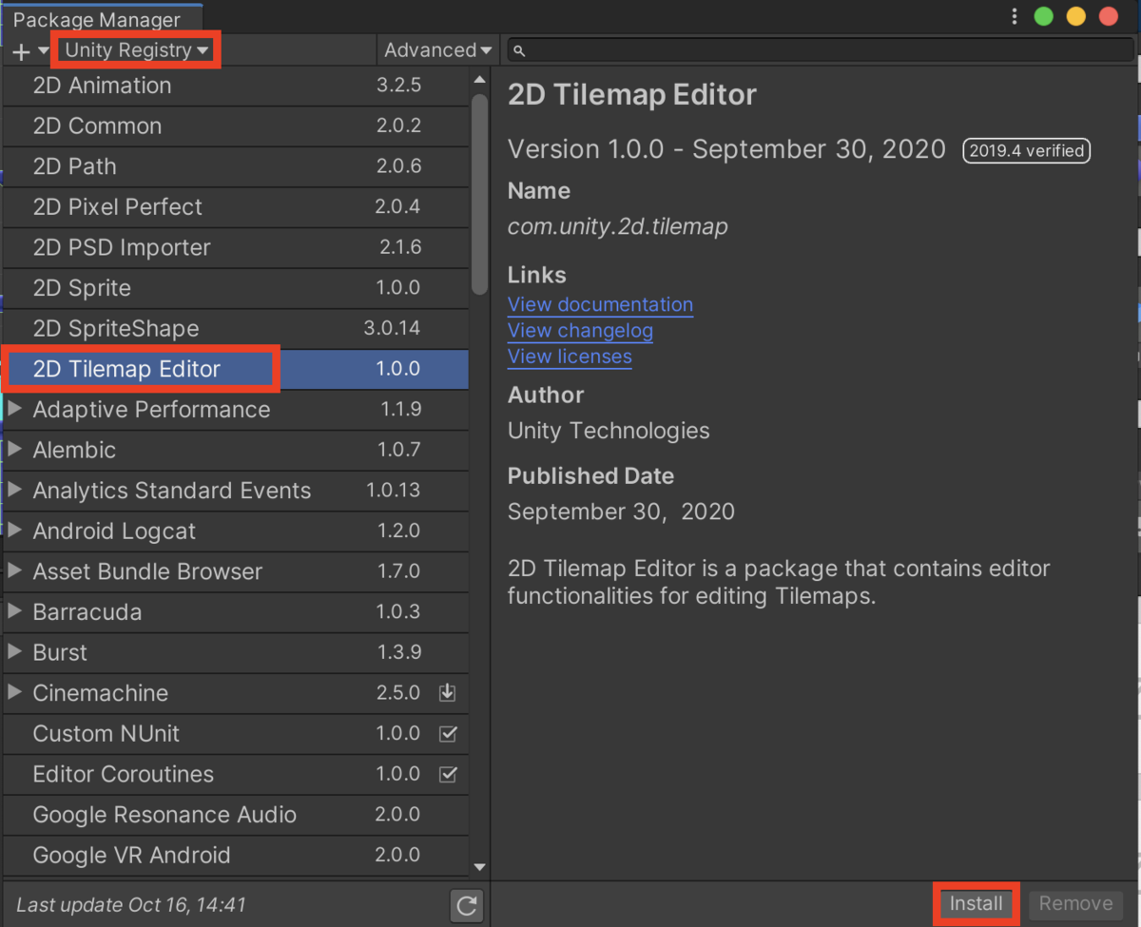Click the com.unity.2d.tilemap package name

[618, 226]
